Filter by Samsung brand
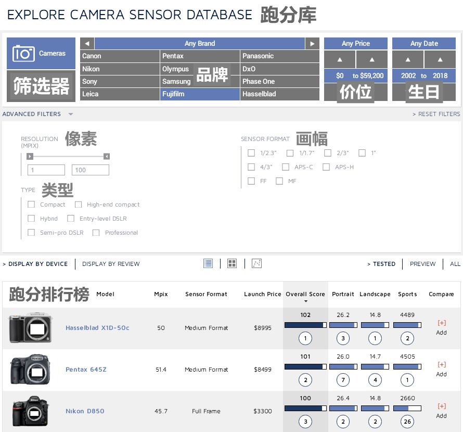This screenshot has width=463, height=432. tap(200, 82)
